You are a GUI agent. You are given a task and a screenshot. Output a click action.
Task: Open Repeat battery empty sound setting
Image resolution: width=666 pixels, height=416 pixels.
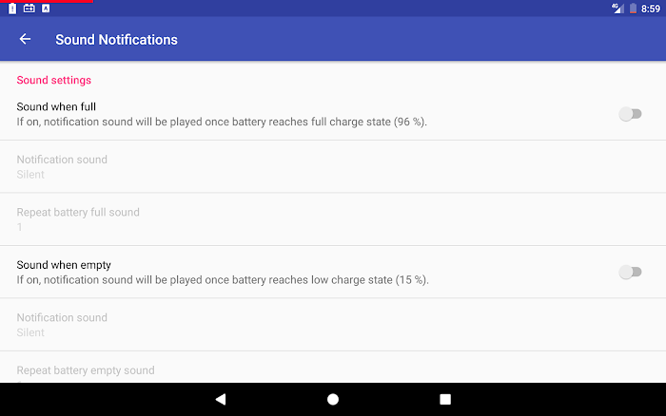pyautogui.click(x=333, y=368)
